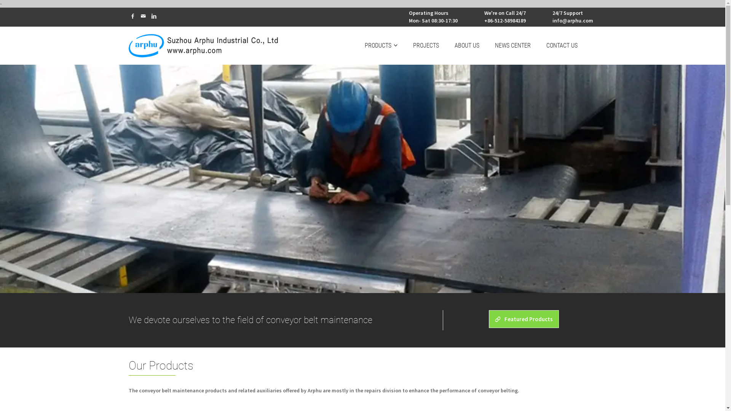Click the Suzhou Arphu Industrial company name
Viewport: 731px width, 411px height.
(223, 41)
